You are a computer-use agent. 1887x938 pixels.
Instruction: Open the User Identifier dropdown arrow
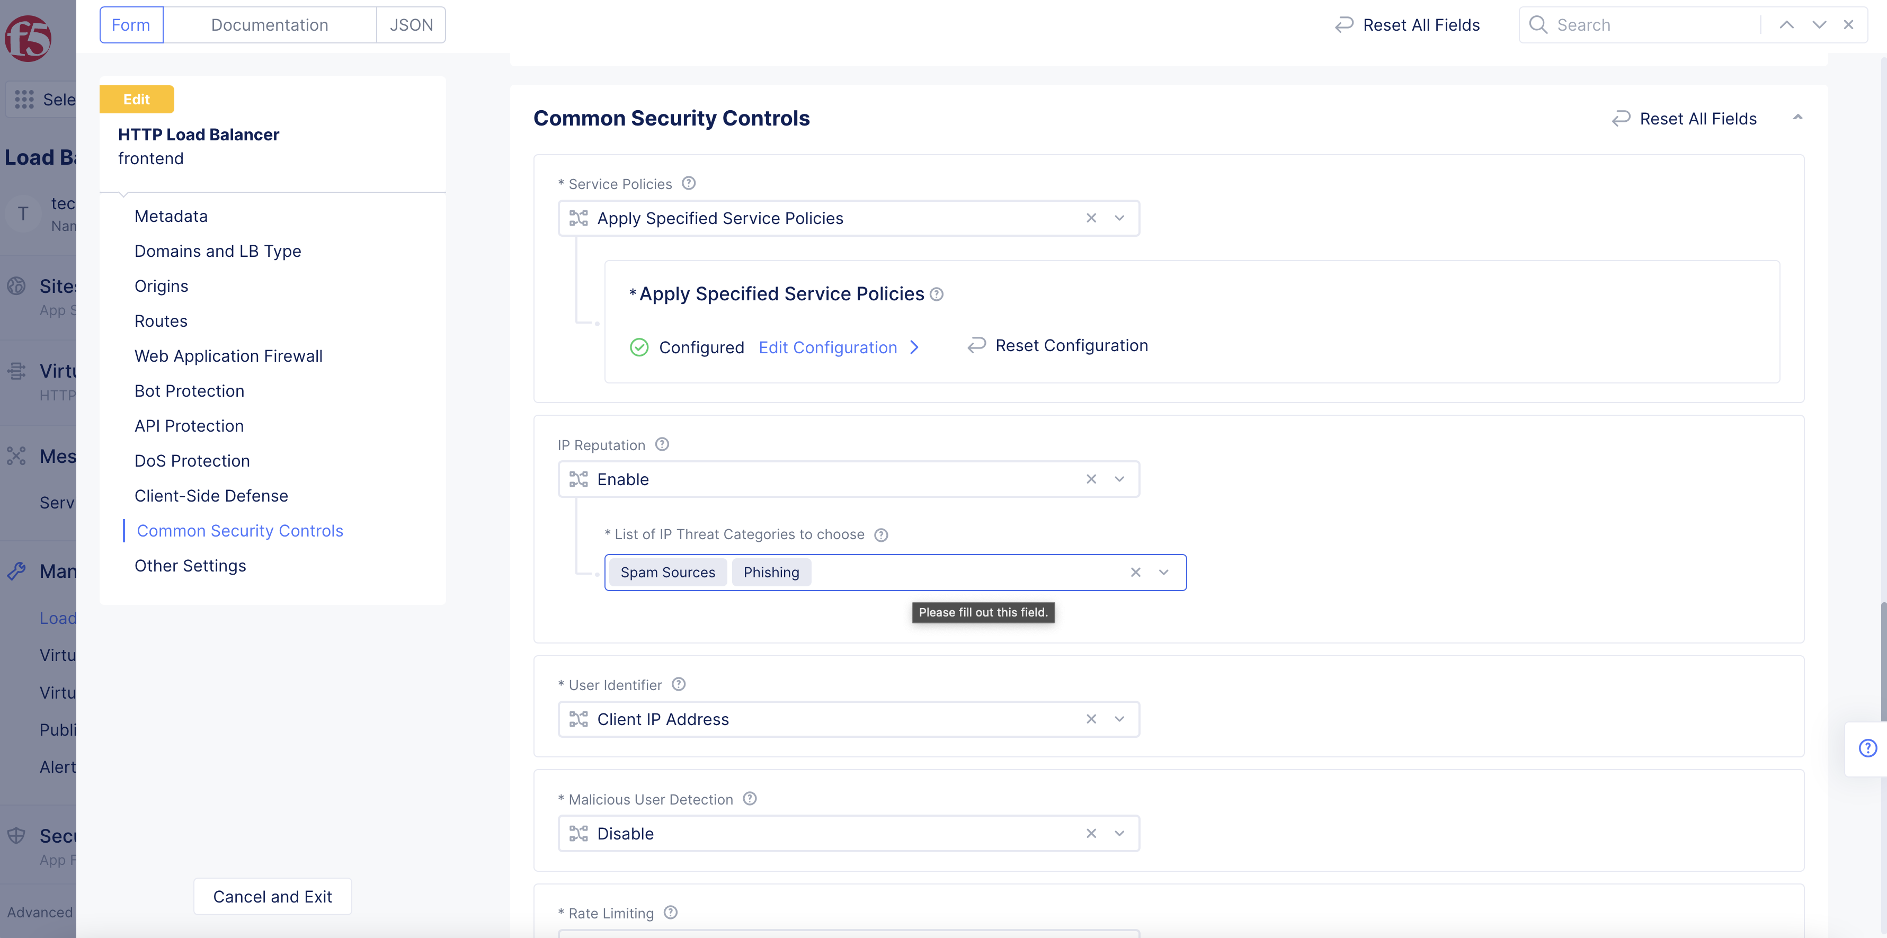(1118, 719)
